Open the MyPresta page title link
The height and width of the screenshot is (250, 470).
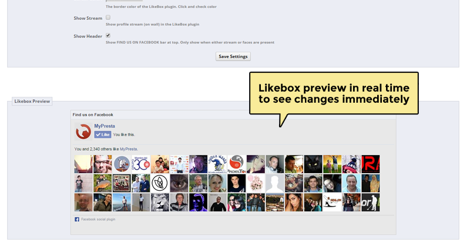(105, 126)
